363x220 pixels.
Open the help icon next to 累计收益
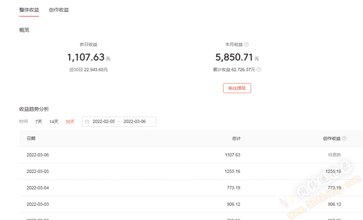pyautogui.click(x=259, y=70)
